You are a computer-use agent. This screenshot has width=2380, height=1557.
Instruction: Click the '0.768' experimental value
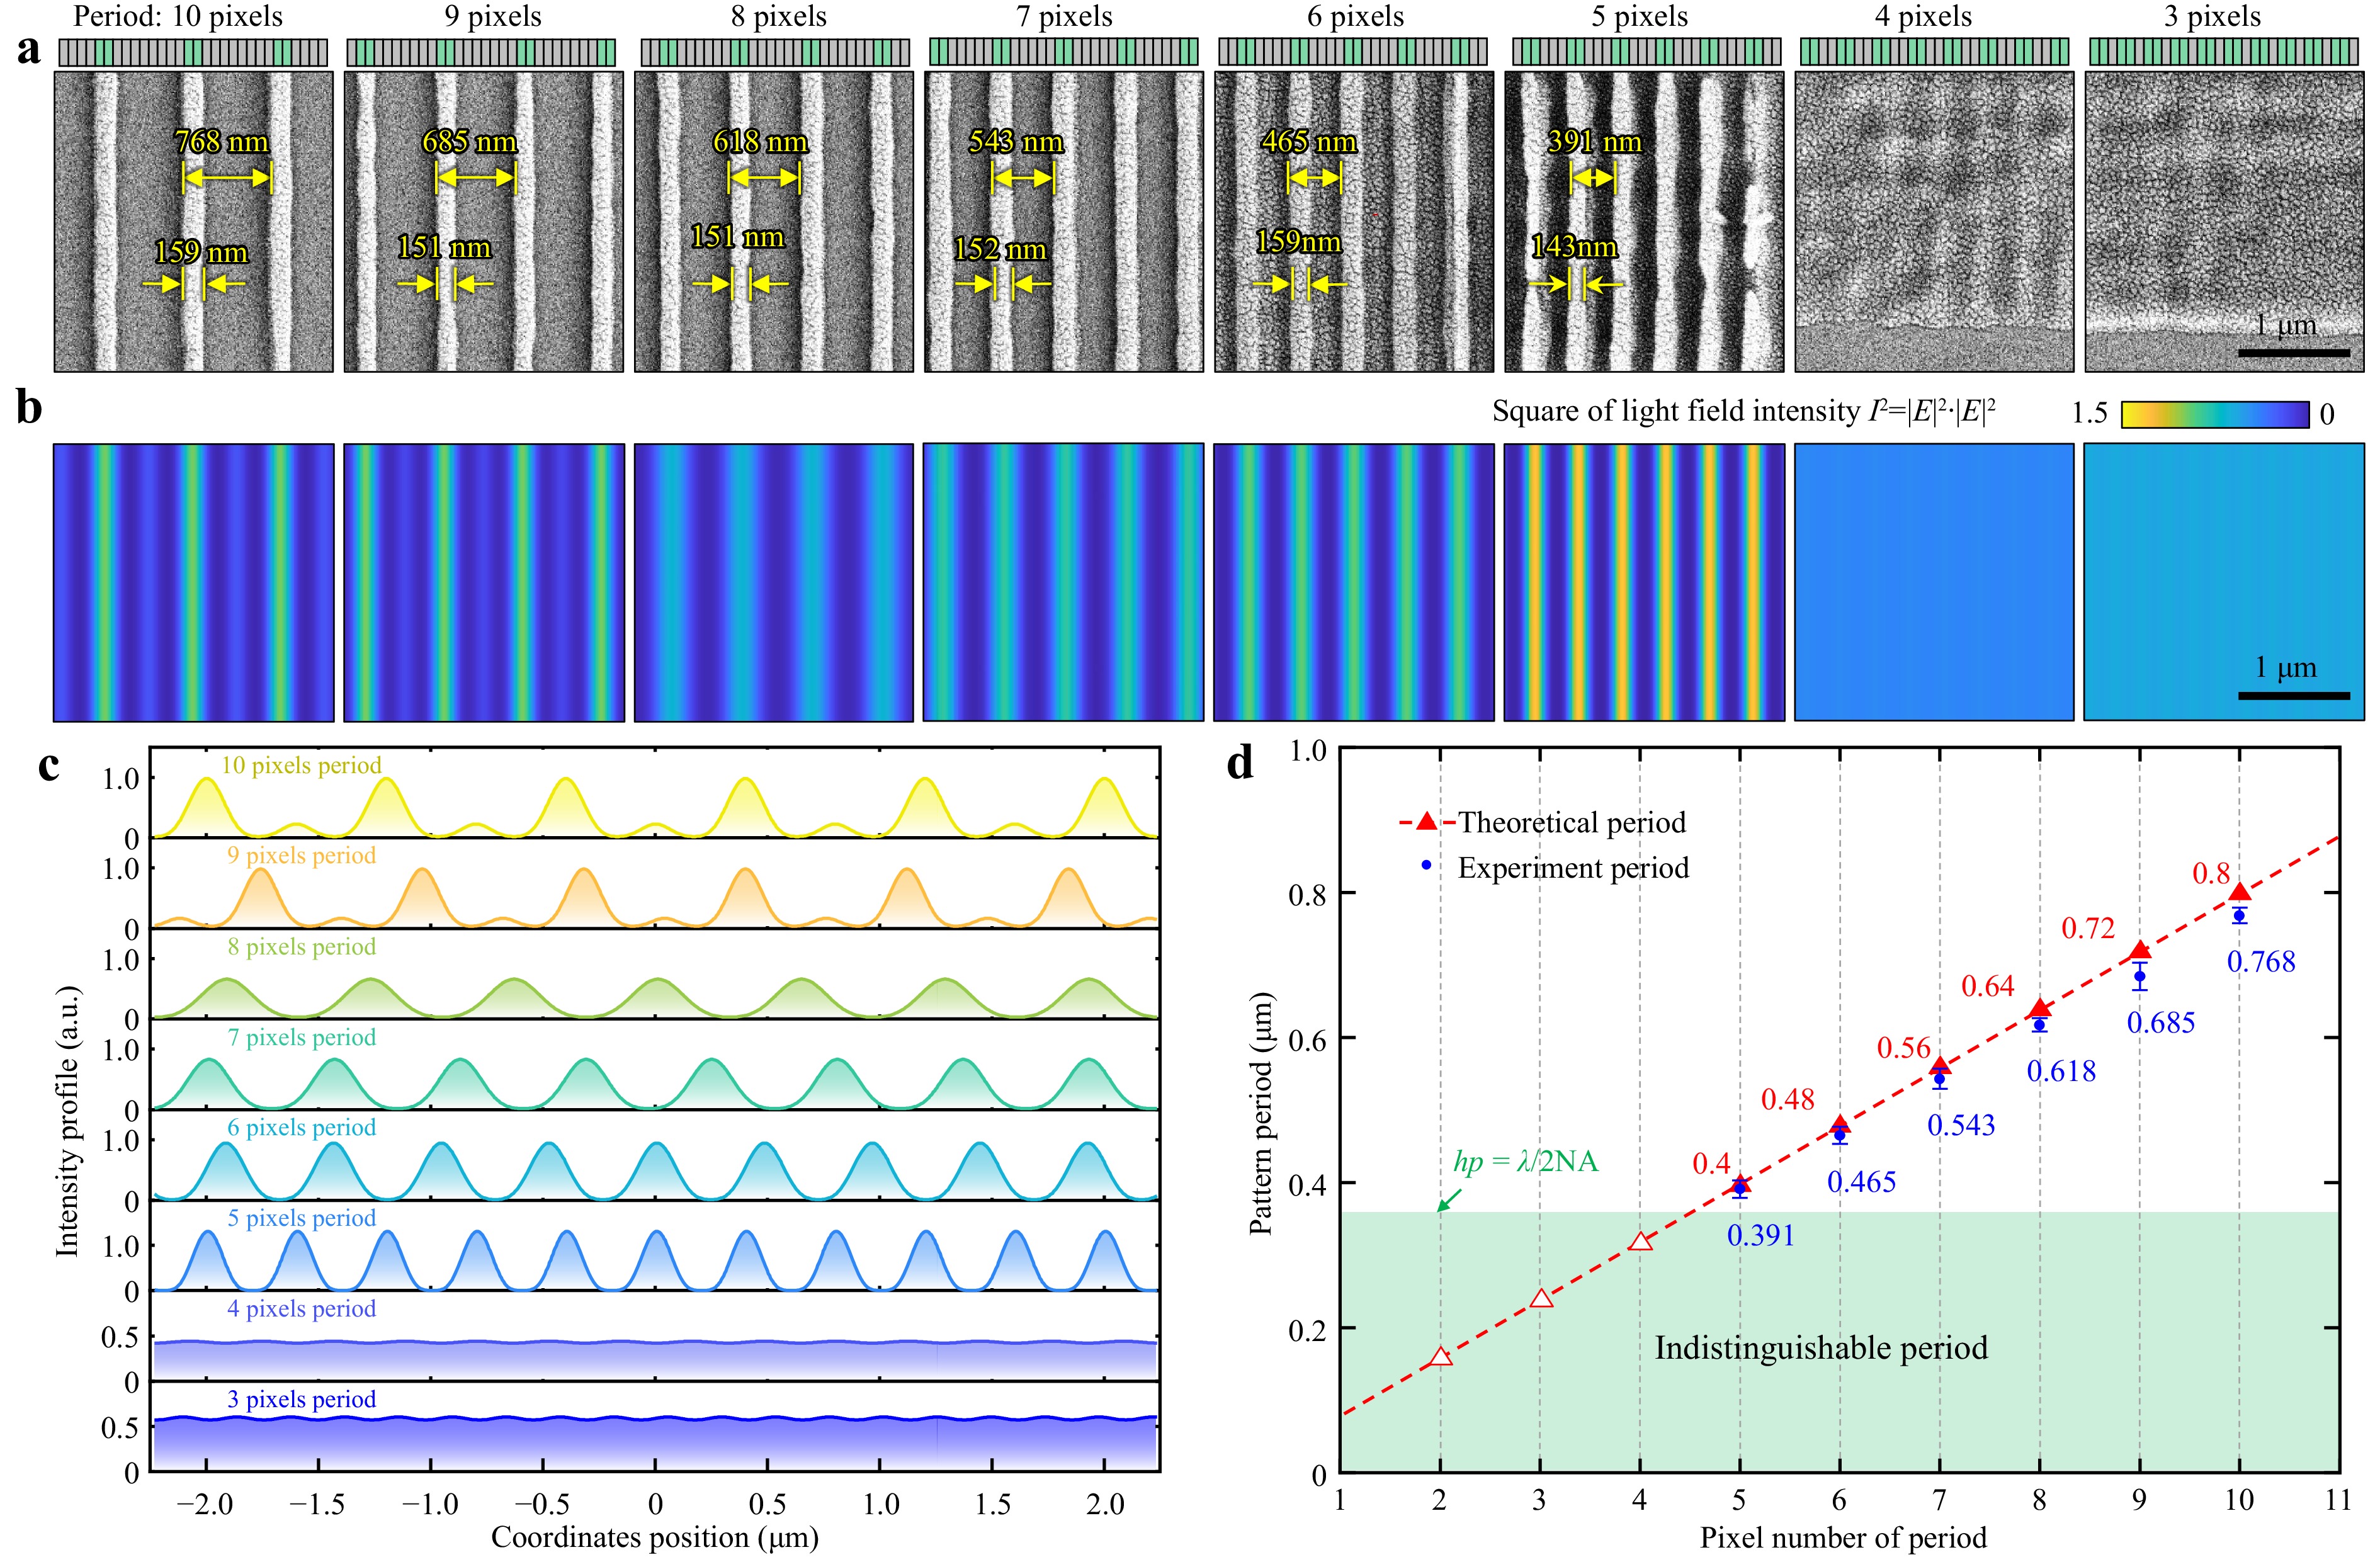tap(2261, 961)
